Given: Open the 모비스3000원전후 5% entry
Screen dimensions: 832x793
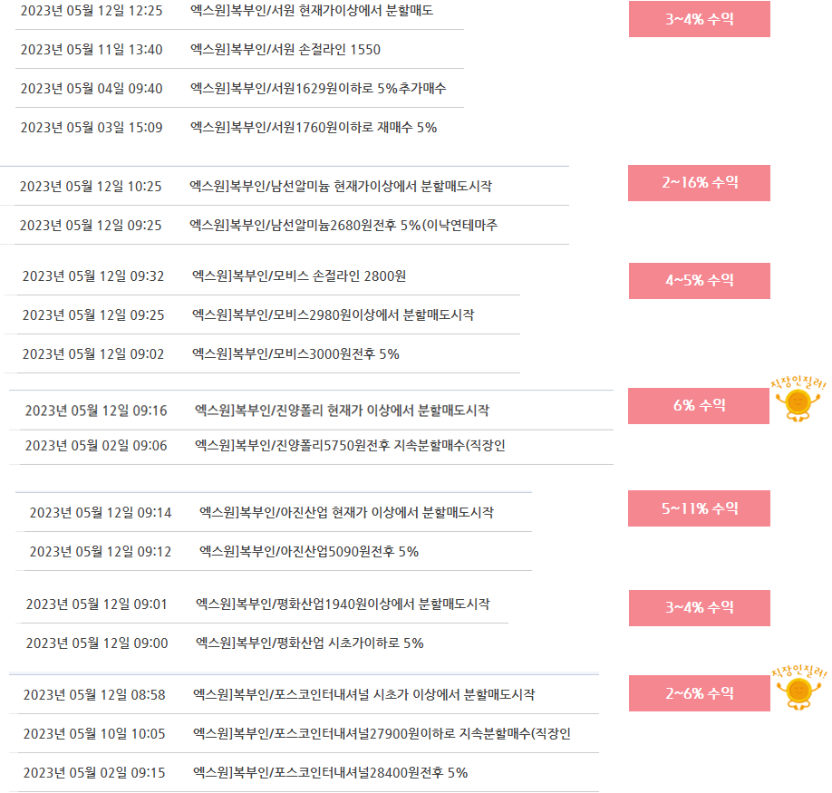Looking at the screenshot, I should (295, 353).
